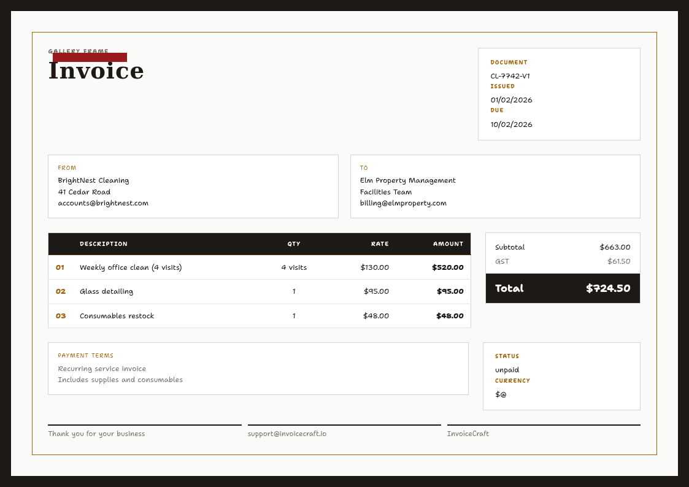Select Weekly office clean (4 visits) description
689x487 pixels.
point(131,267)
